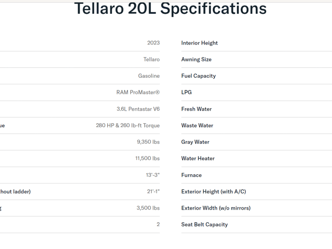This screenshot has height=249, width=332.
Task: Select the Gasoline fuel type value
Action: pos(149,76)
